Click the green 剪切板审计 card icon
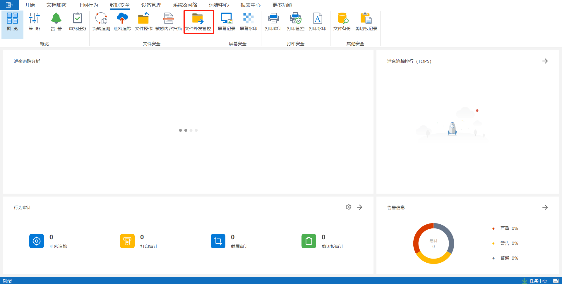 tap(309, 241)
